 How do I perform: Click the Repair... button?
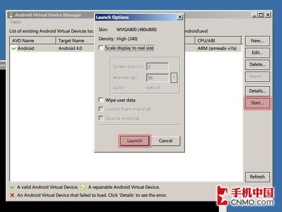[257, 76]
